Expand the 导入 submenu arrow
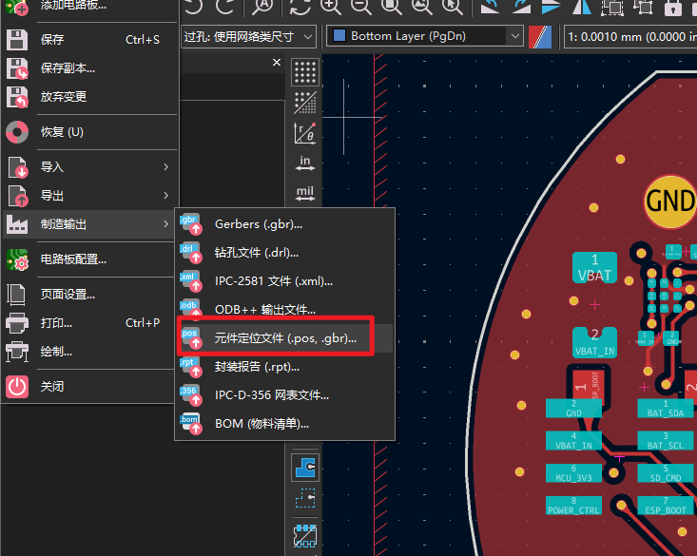The image size is (697, 556). [165, 167]
